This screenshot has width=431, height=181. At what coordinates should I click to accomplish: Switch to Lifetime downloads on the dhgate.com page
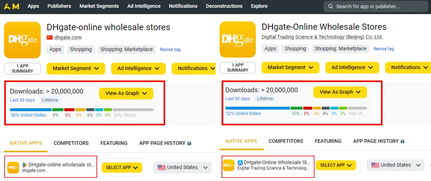click(x=50, y=100)
